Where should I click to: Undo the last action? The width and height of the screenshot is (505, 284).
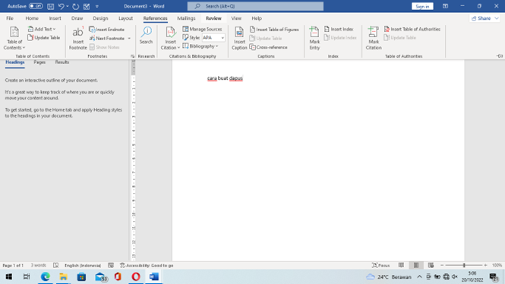62,6
